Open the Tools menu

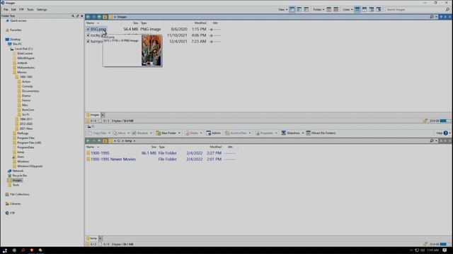30,9
